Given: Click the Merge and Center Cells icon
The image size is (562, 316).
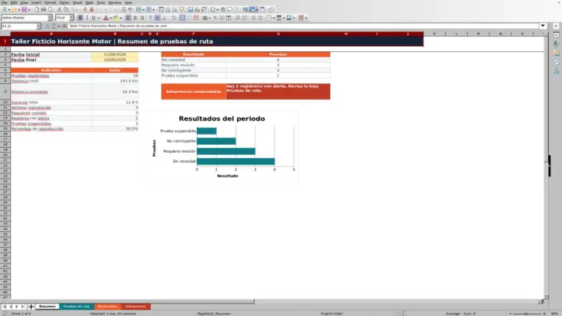Looking at the screenshot, I should coord(182,18).
